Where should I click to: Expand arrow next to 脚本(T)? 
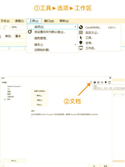75,45
